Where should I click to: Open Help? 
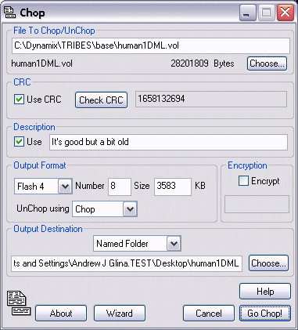click(x=265, y=292)
